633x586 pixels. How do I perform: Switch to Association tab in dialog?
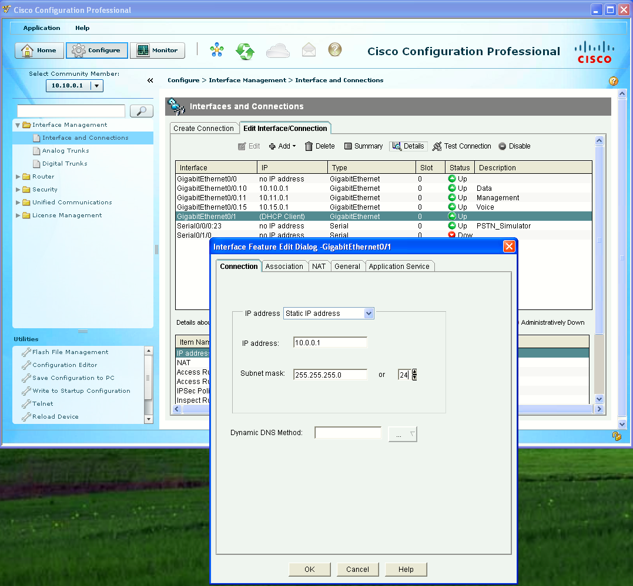[x=284, y=266]
